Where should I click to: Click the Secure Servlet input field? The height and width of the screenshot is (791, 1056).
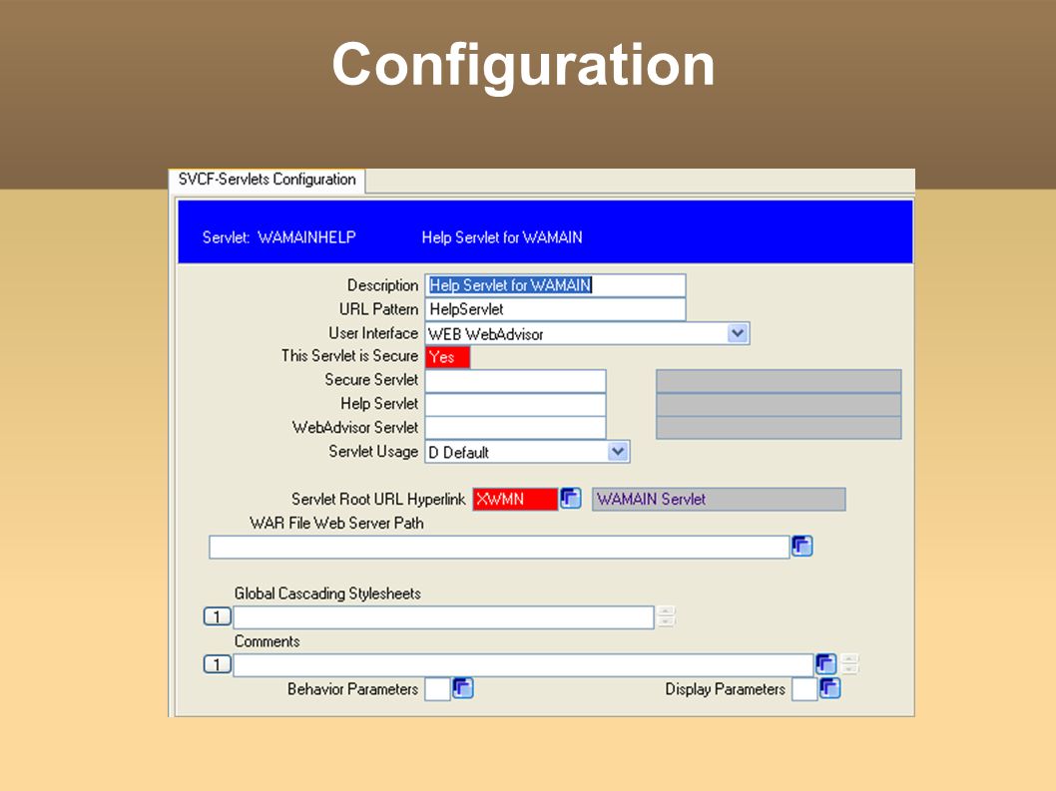[x=516, y=381]
